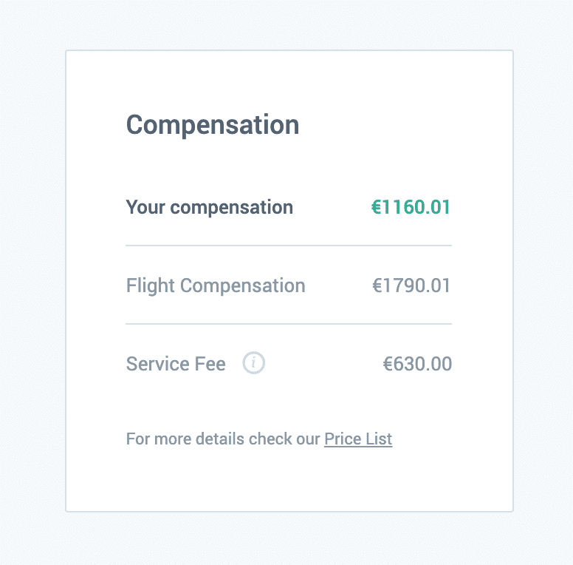Click the word 'Your' in the bold row
Viewport: 573px width, 565px height.
pos(145,207)
